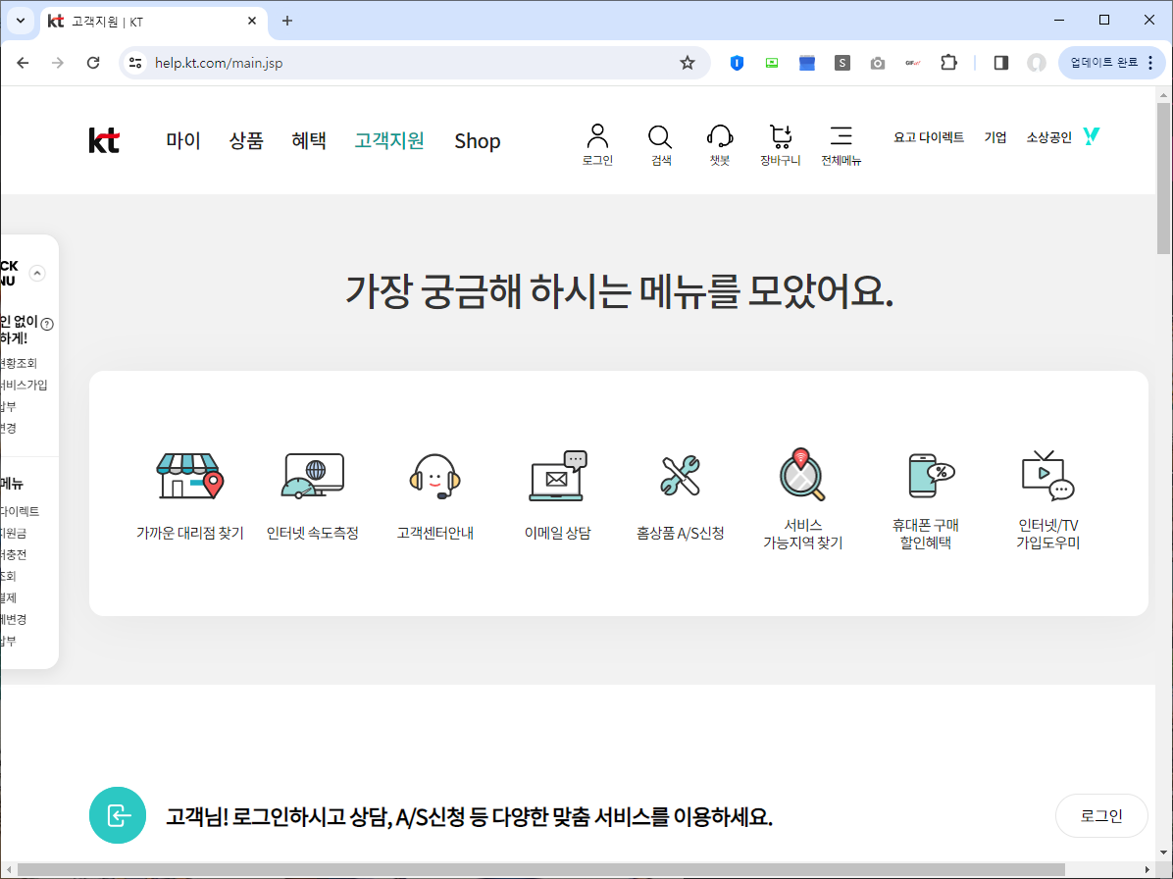
Task: Click 홈상품 A/S신청 tools icon
Action: click(x=681, y=476)
